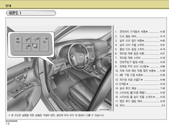Select list row '17. 엔진 후드 열림 레버'
169x126 pixels.
tap(140, 101)
